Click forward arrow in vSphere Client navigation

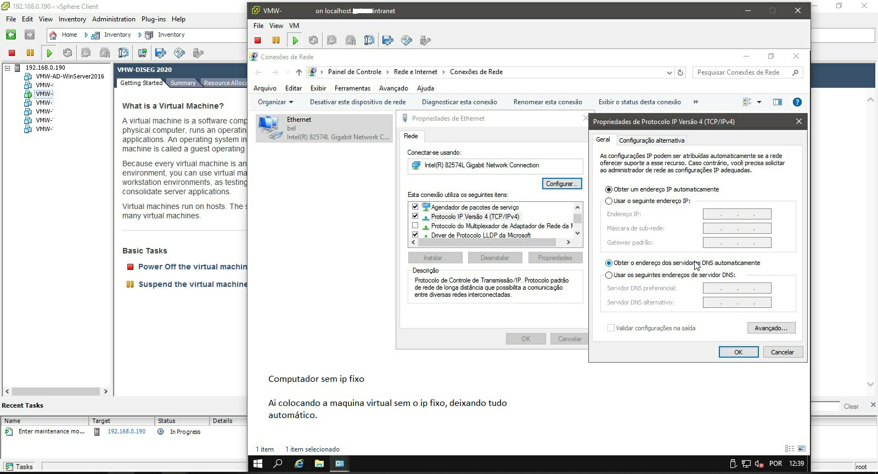pos(30,35)
